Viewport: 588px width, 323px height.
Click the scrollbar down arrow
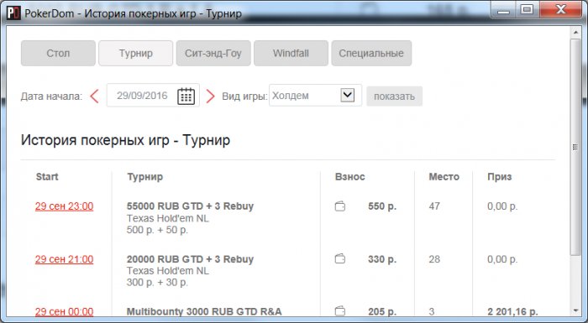pyautogui.click(x=575, y=311)
